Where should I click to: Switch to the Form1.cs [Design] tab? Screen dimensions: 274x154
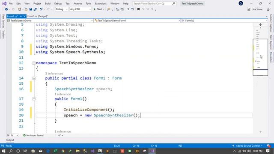pyautogui.click(x=37, y=16)
